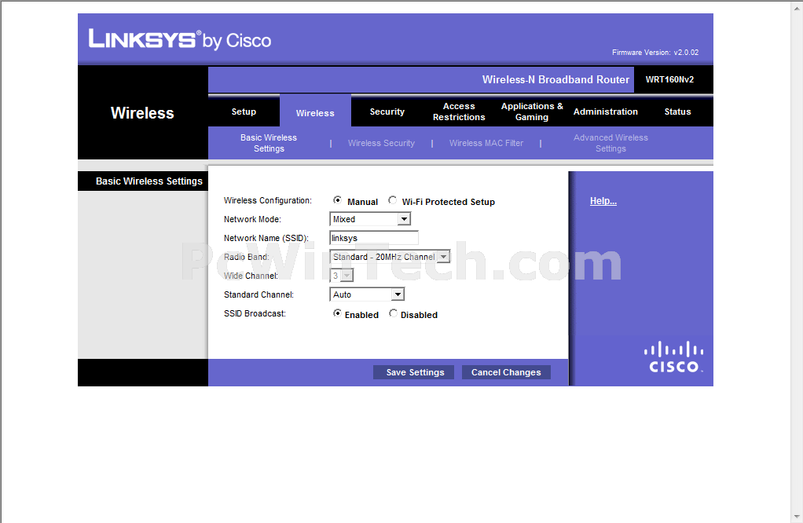Select the Wi-Fi Protected Setup radio
The image size is (803, 523).
[392, 200]
